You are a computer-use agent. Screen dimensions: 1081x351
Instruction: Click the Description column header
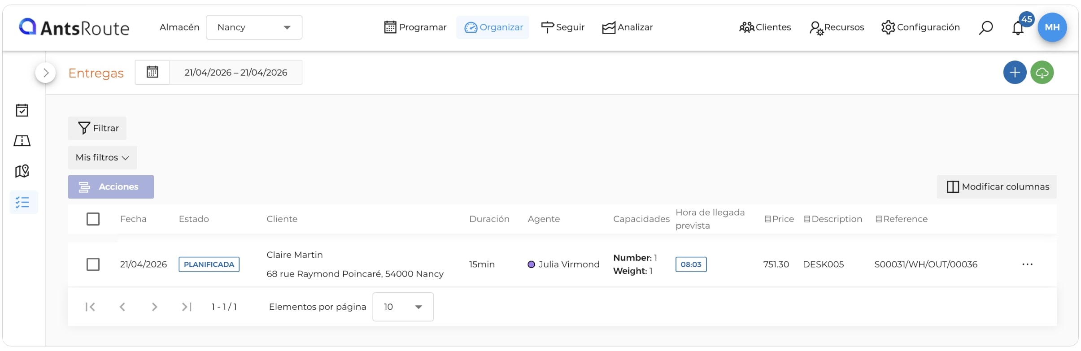point(833,219)
